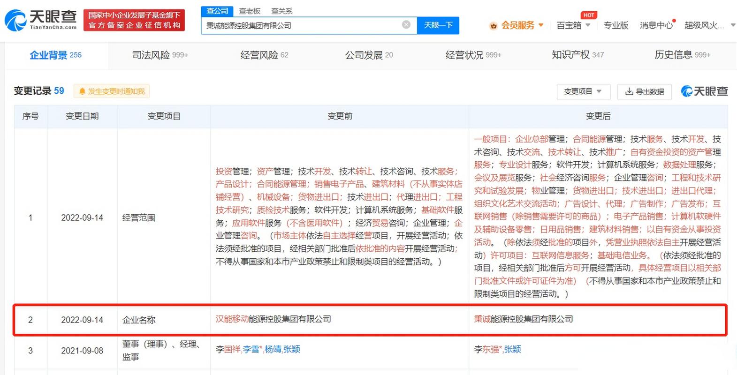Clear the search box with the X icon
Image resolution: width=737 pixels, height=375 pixels.
coord(406,25)
